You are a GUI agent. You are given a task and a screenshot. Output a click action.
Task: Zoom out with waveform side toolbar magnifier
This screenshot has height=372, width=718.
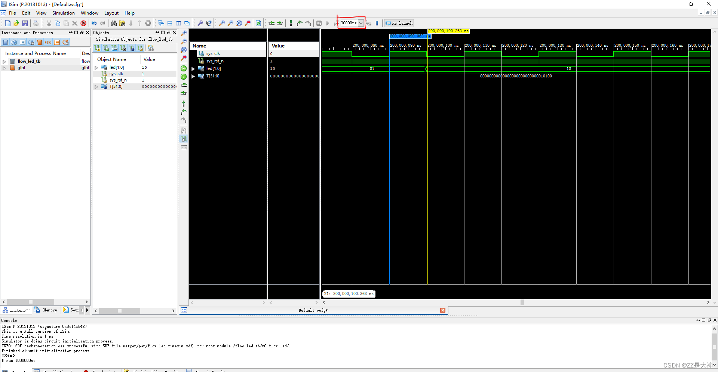point(184,41)
